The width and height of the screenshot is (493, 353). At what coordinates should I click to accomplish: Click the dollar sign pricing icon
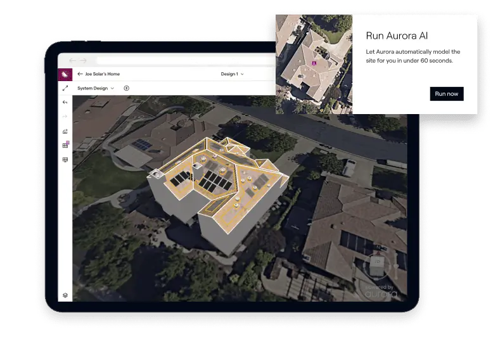[126, 89]
